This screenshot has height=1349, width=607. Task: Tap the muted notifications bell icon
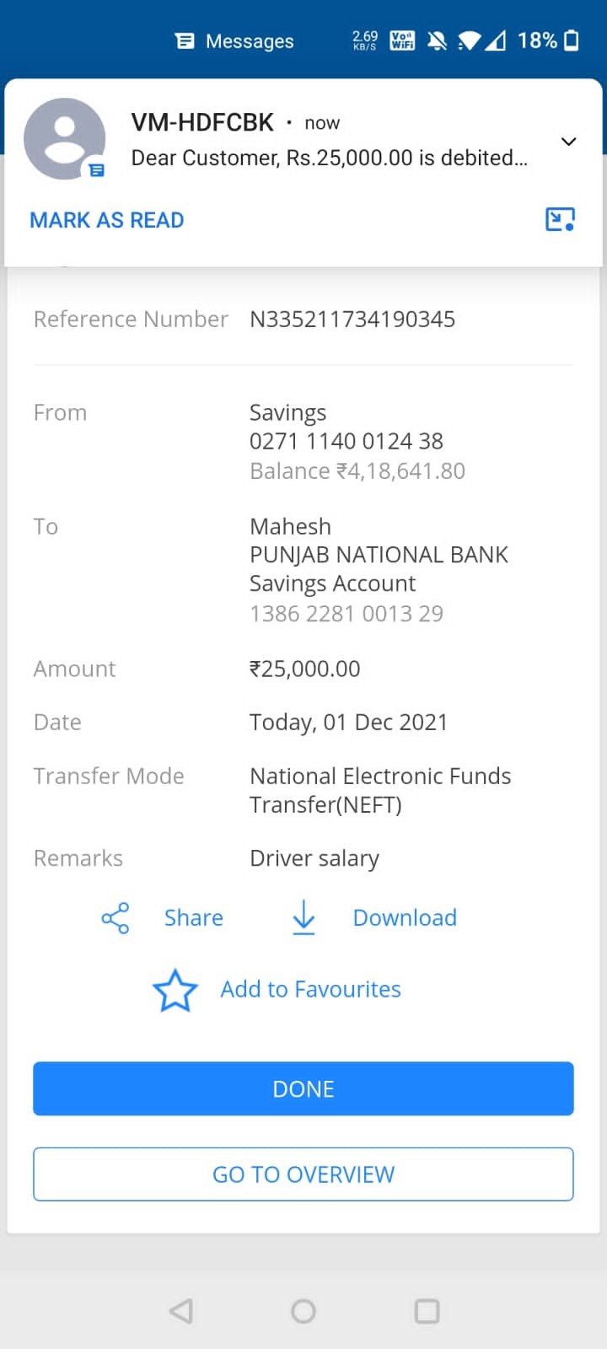tap(437, 40)
